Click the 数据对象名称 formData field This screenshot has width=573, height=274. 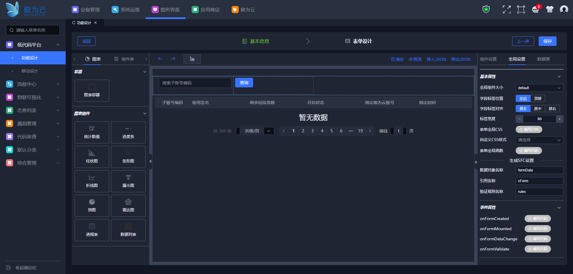[540, 170]
